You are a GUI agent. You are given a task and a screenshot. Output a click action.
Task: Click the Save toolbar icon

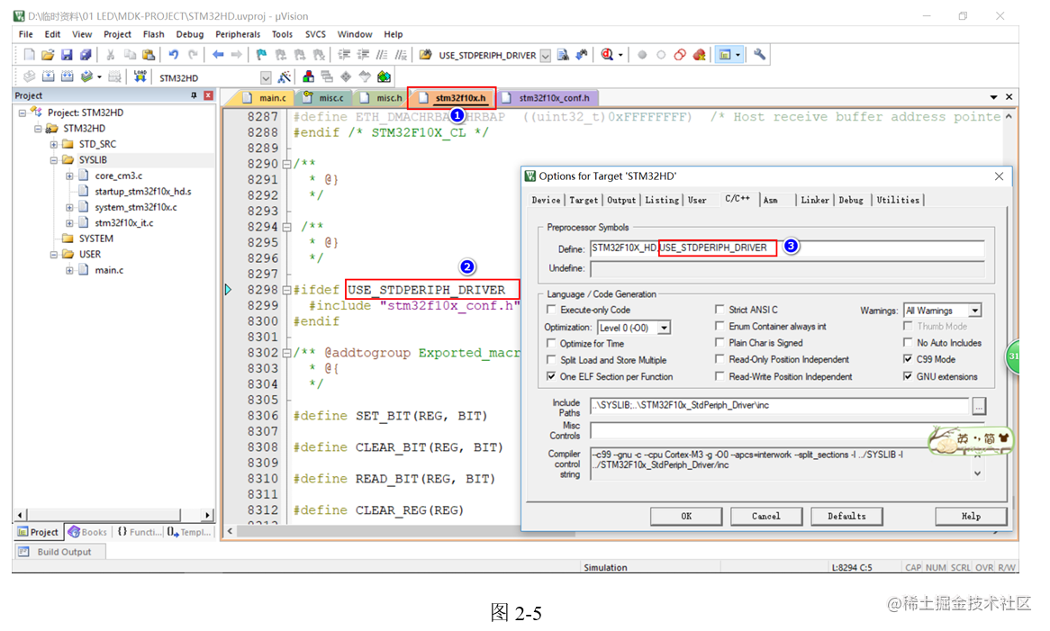coord(67,55)
